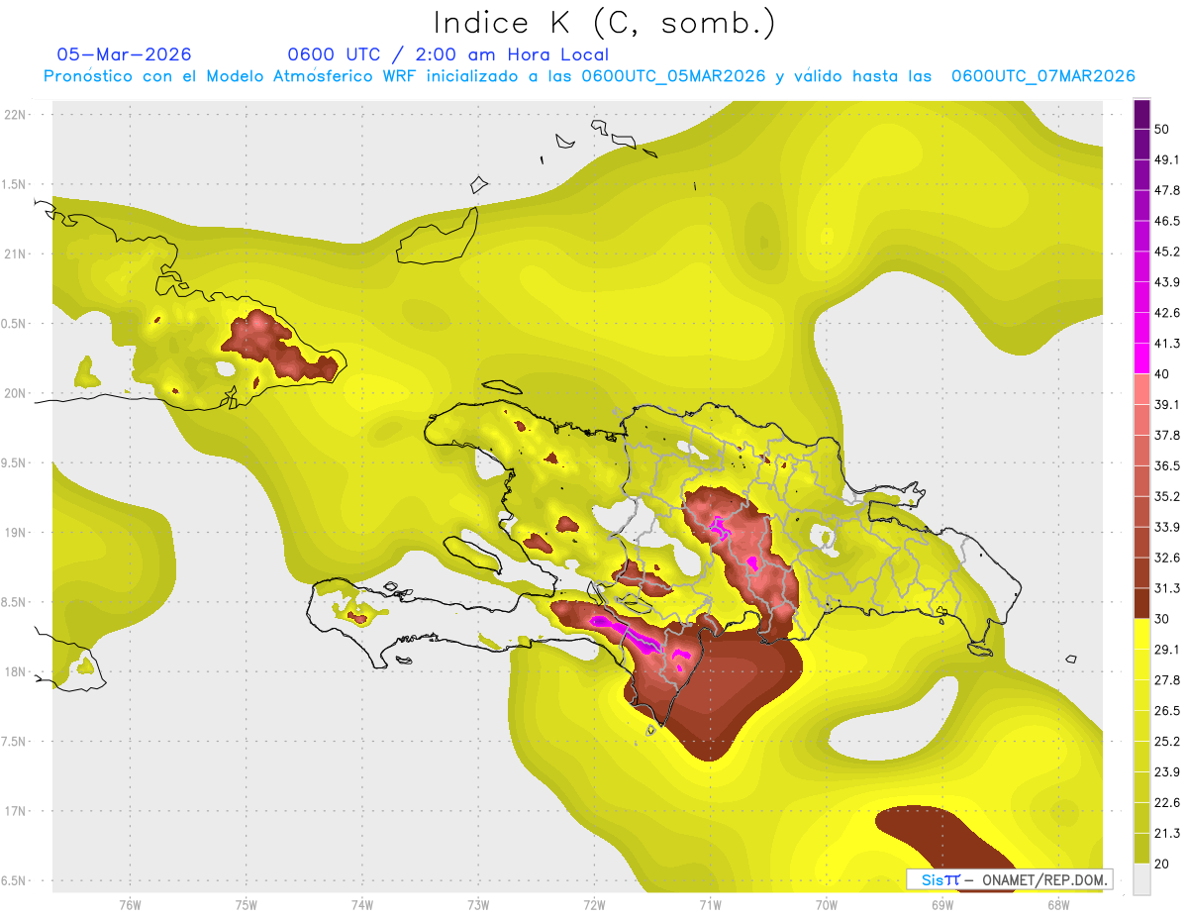Click the longitude label '70W'

tap(826, 905)
